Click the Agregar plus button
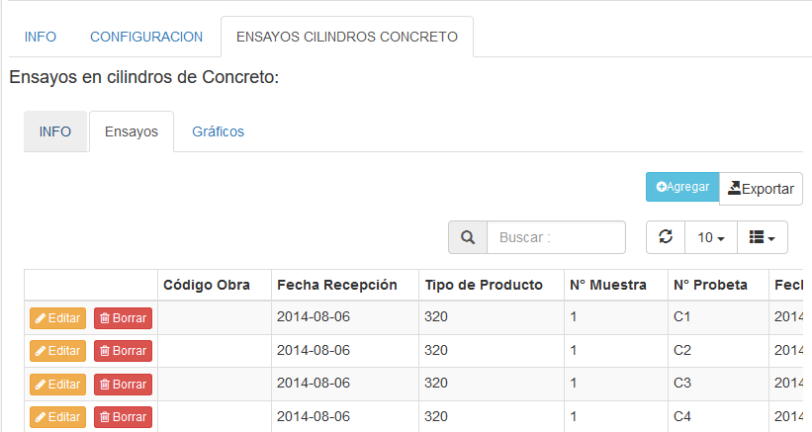This screenshot has height=432, width=812. [x=682, y=187]
